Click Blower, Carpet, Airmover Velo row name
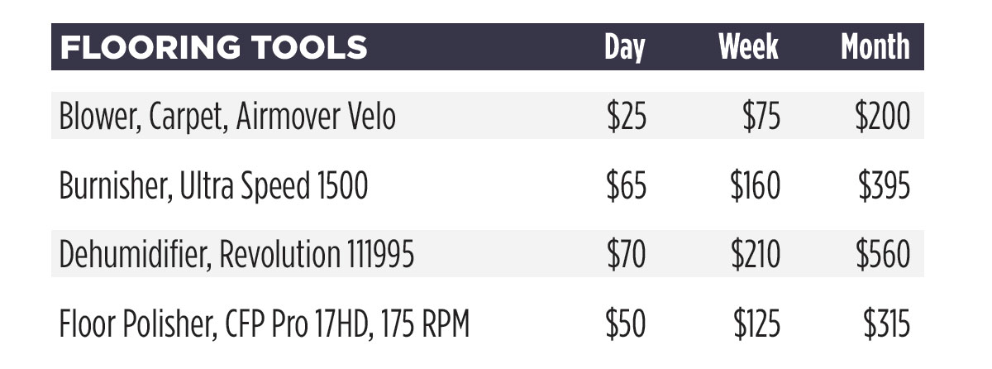Screen dimensions: 992x369 click(x=227, y=118)
